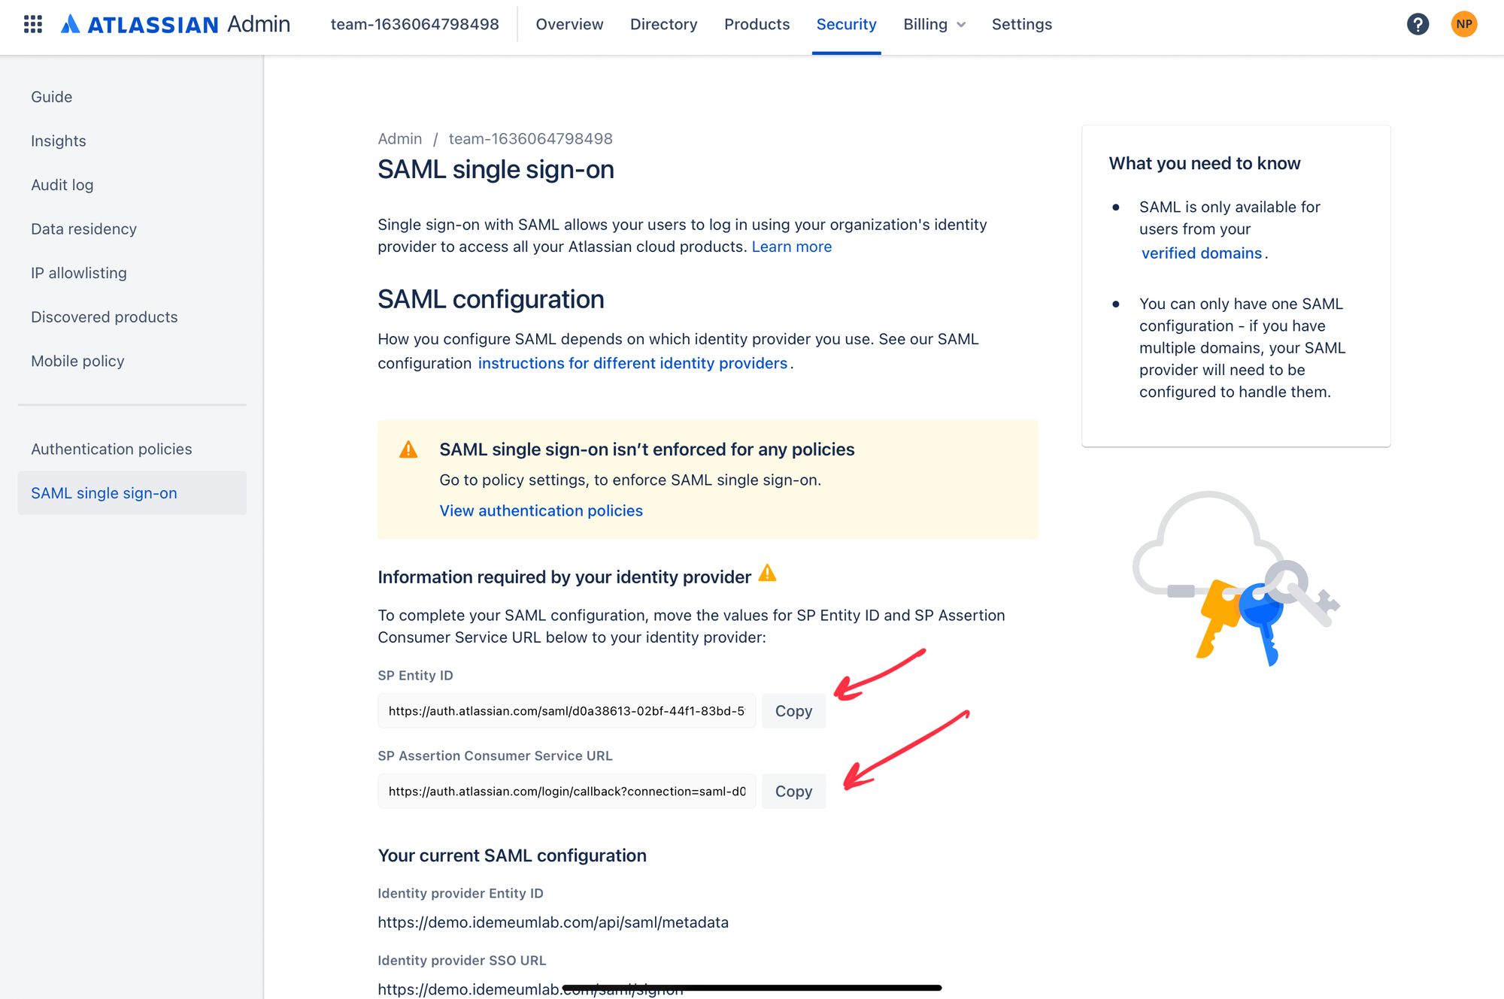The image size is (1504, 999).
Task: Open Insights in the sidebar
Action: point(59,141)
